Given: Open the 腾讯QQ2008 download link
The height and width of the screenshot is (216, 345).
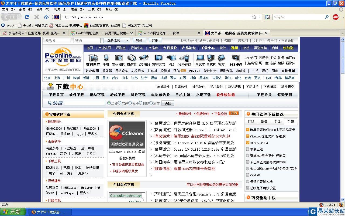Looking at the screenshot, I should click(x=54, y=129).
